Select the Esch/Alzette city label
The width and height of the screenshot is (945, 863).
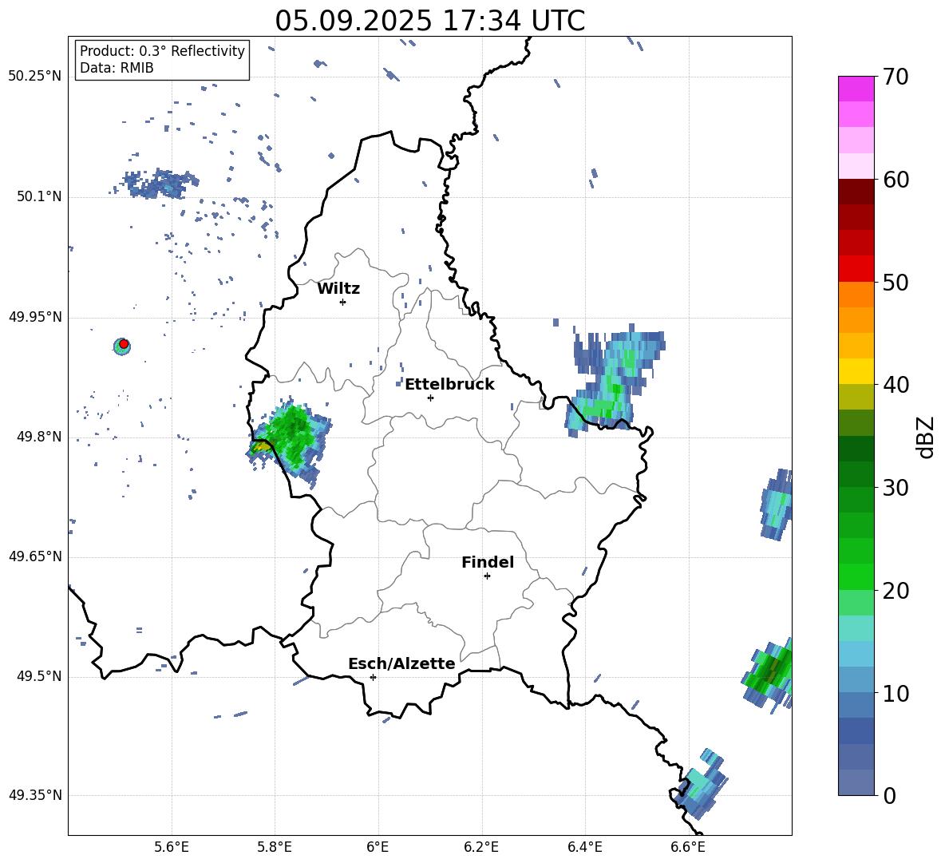click(x=401, y=663)
